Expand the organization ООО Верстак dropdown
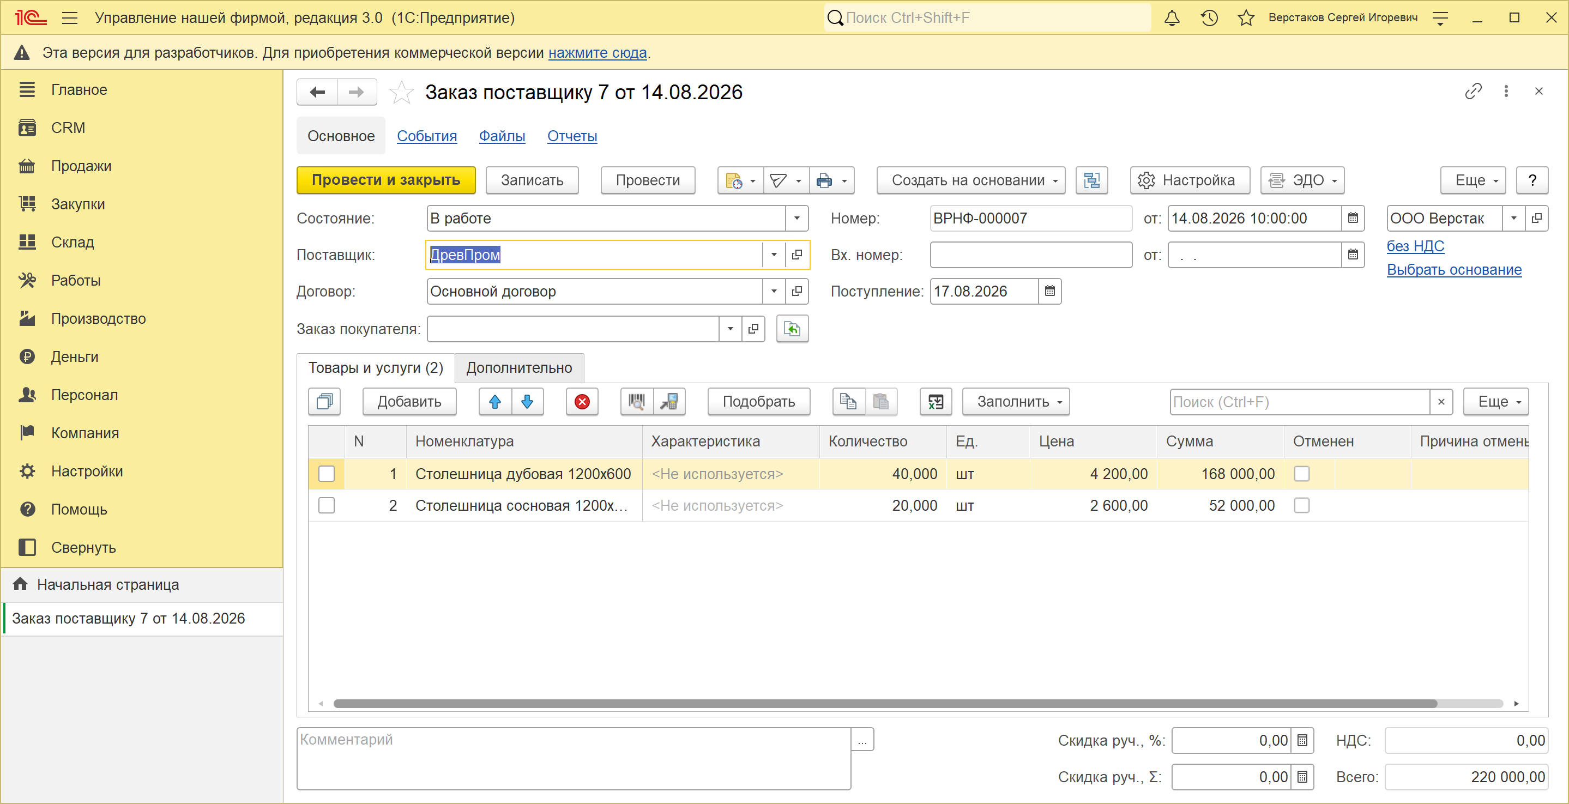This screenshot has height=804, width=1569. pos(1513,218)
